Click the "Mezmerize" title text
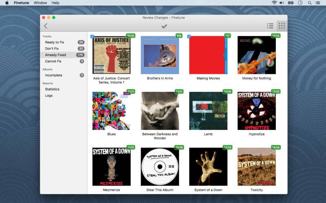Screen dimensions: 326x203 pos(111,190)
